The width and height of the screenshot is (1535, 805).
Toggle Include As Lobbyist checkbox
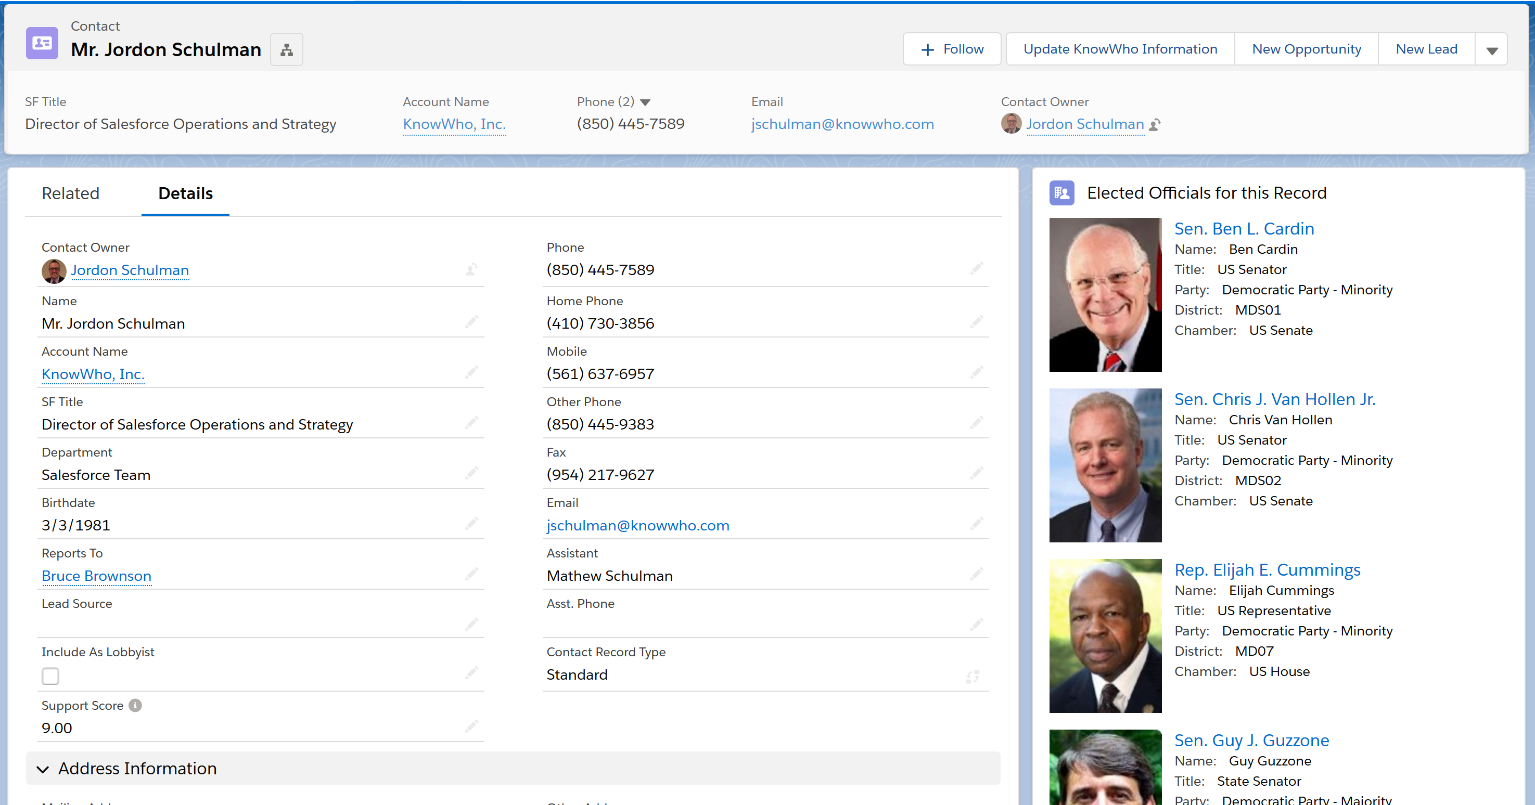click(50, 676)
